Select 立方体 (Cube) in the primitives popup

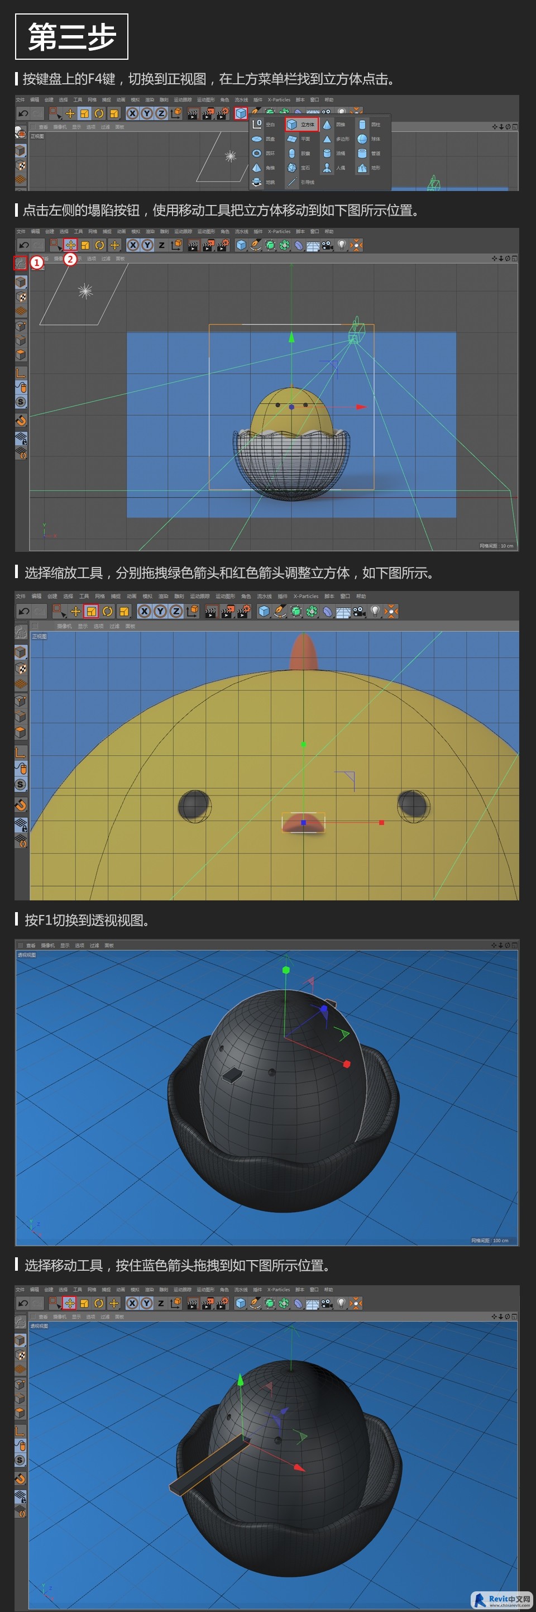coord(302,125)
